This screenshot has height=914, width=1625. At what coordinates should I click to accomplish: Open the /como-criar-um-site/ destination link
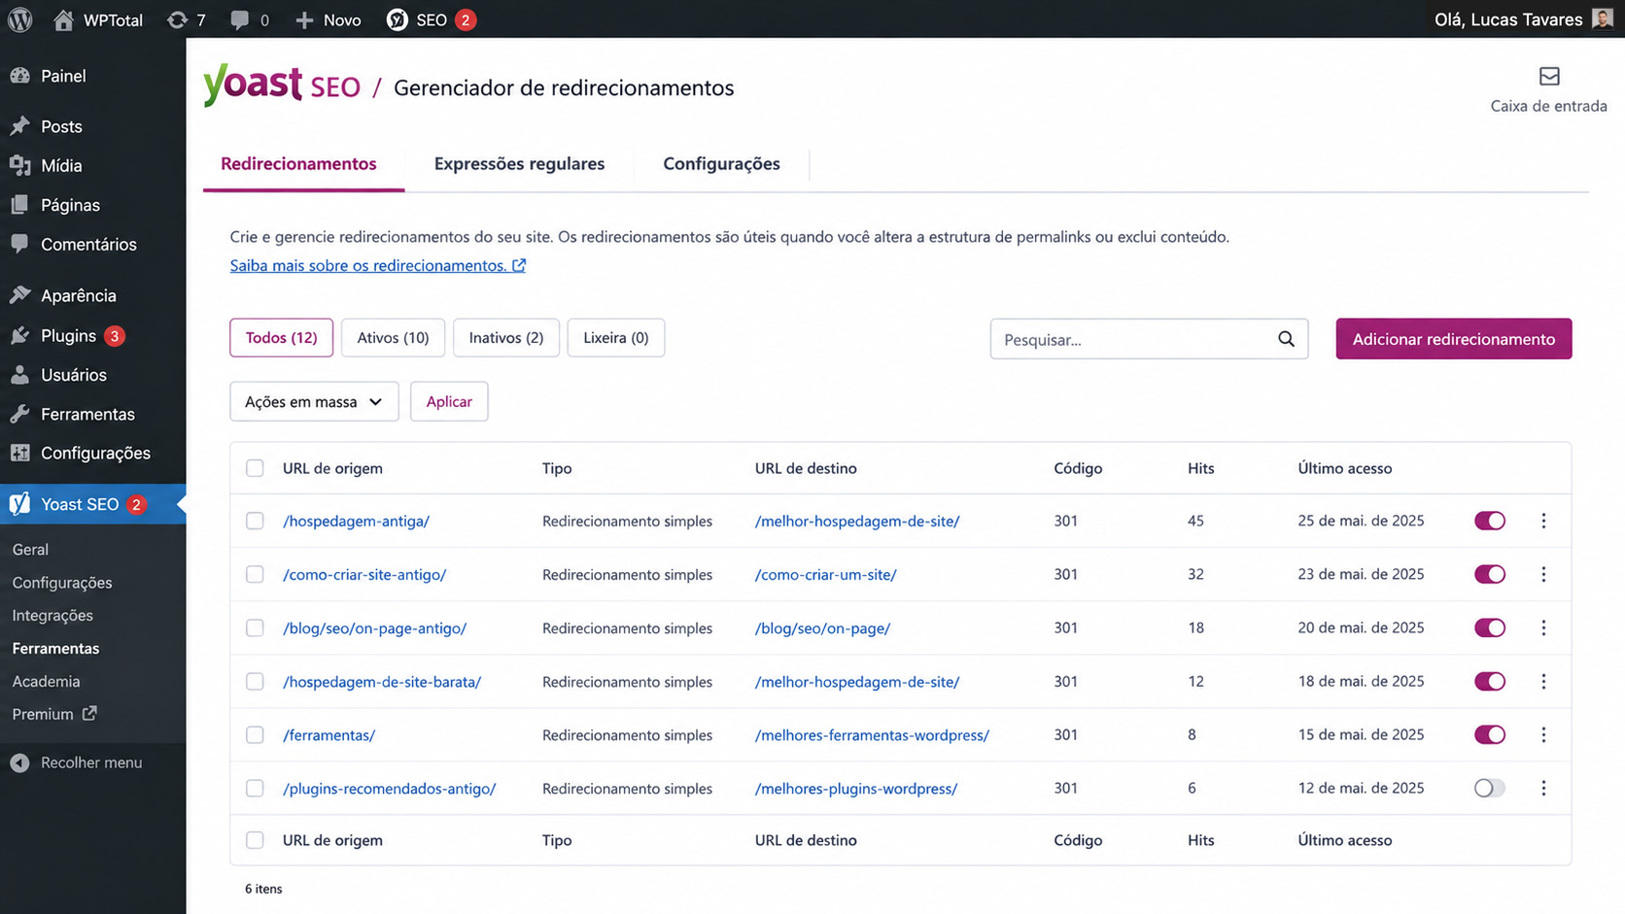click(825, 574)
